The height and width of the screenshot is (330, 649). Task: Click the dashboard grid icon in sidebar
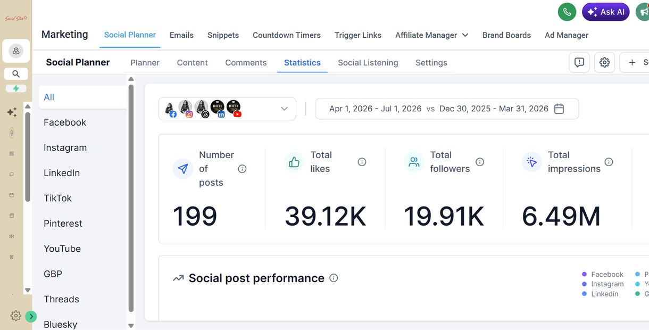tap(12, 153)
